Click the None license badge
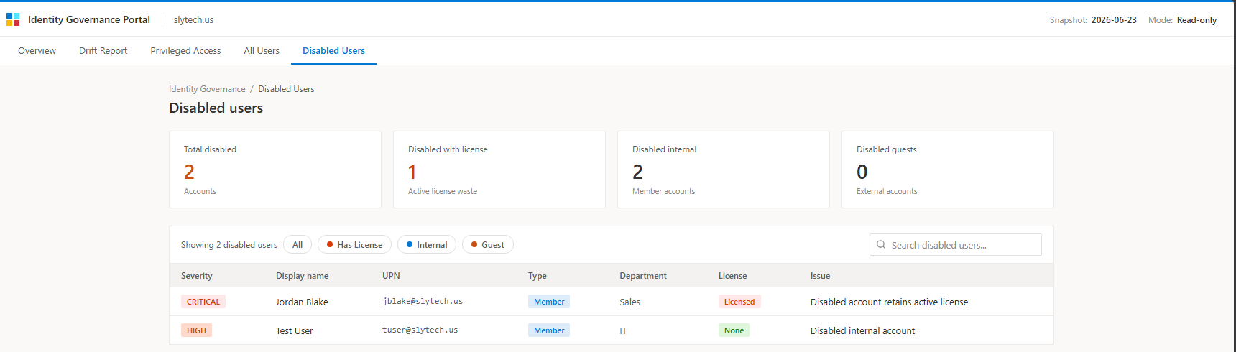The image size is (1236, 352). click(x=734, y=330)
